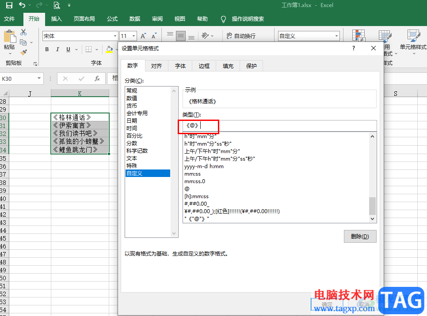The width and height of the screenshot is (427, 316).
Task: Click the Borders icon
Action: 88,49
